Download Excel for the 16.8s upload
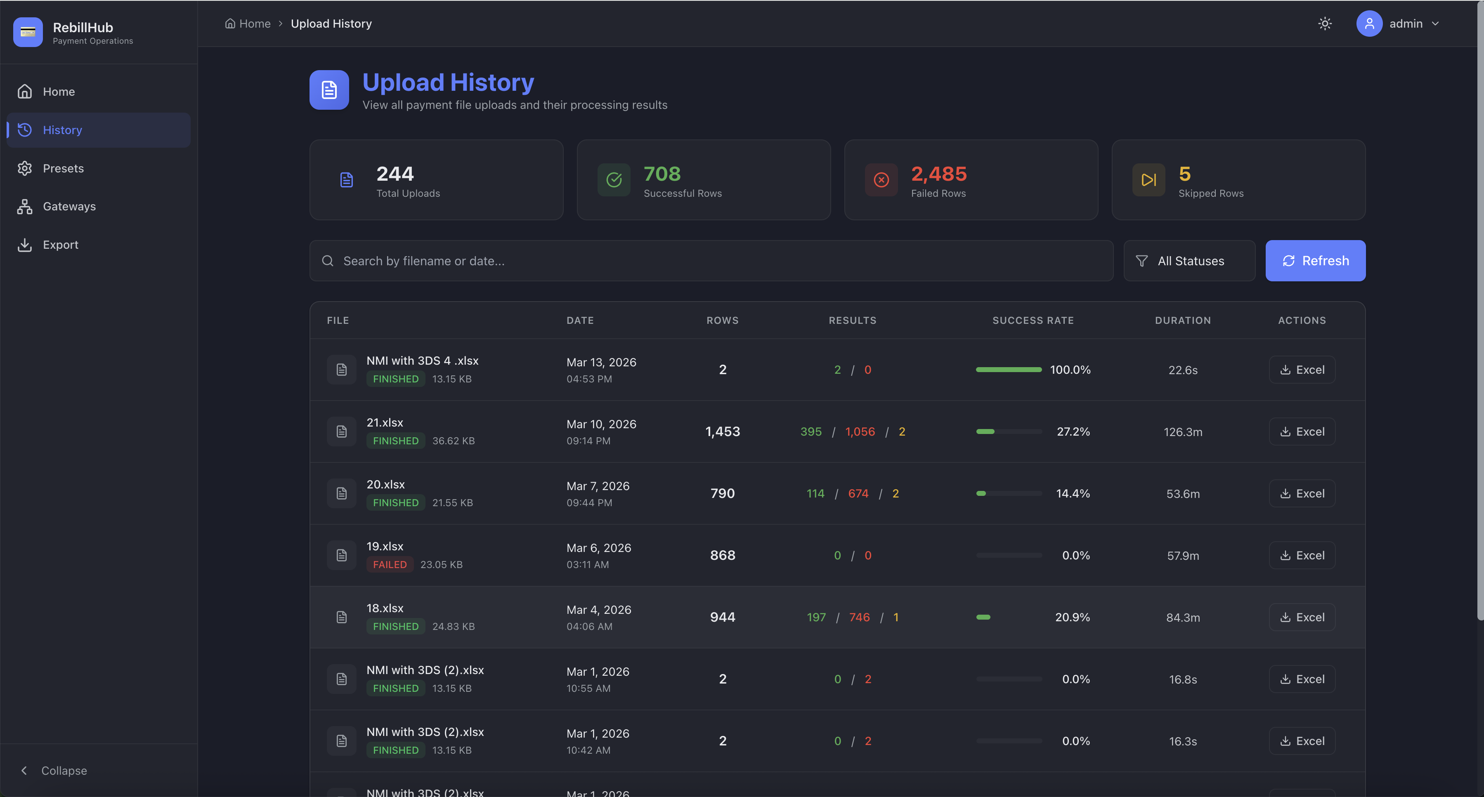The width and height of the screenshot is (1484, 797). [1302, 679]
